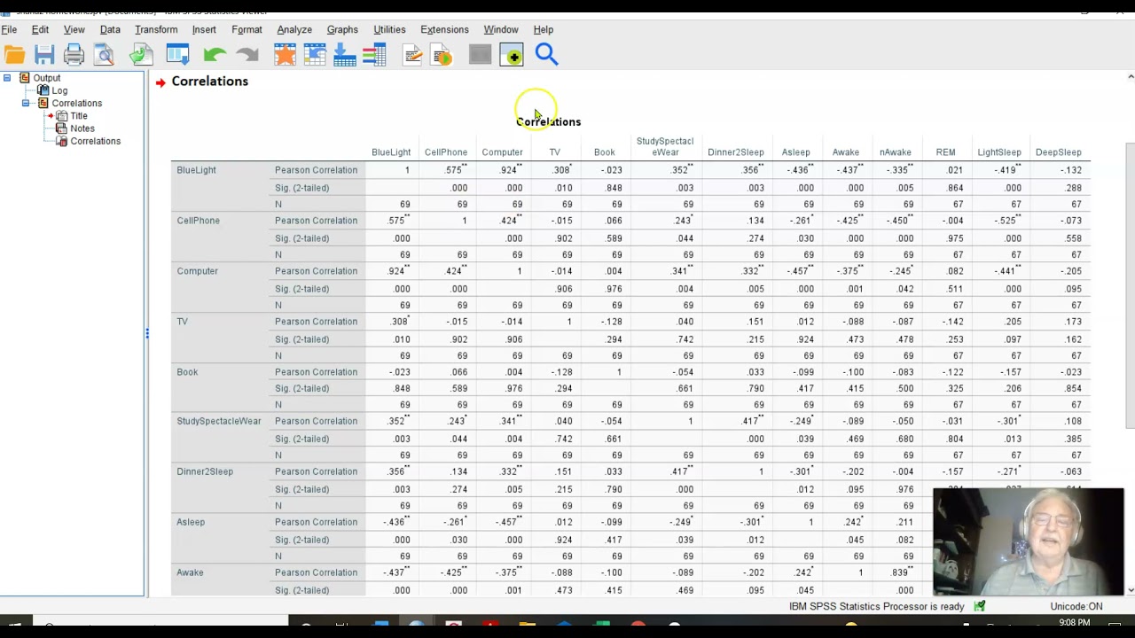This screenshot has height=638, width=1135.
Task: Click the Dinner2Sleep column header
Action: pos(735,152)
